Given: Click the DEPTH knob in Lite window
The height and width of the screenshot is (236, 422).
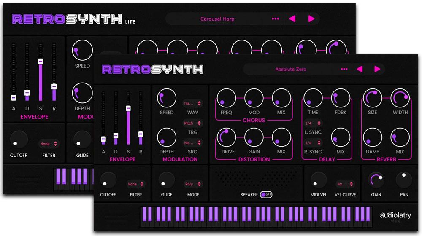Looking at the screenshot, I should pos(82,93).
